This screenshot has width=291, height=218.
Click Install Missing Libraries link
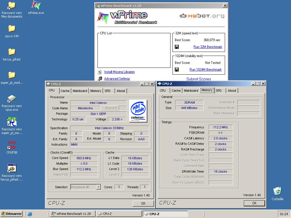point(120,72)
